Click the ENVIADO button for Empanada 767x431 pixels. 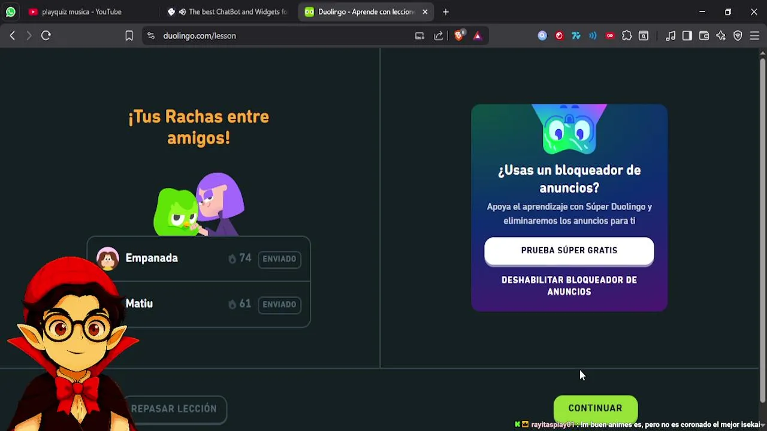tap(279, 259)
